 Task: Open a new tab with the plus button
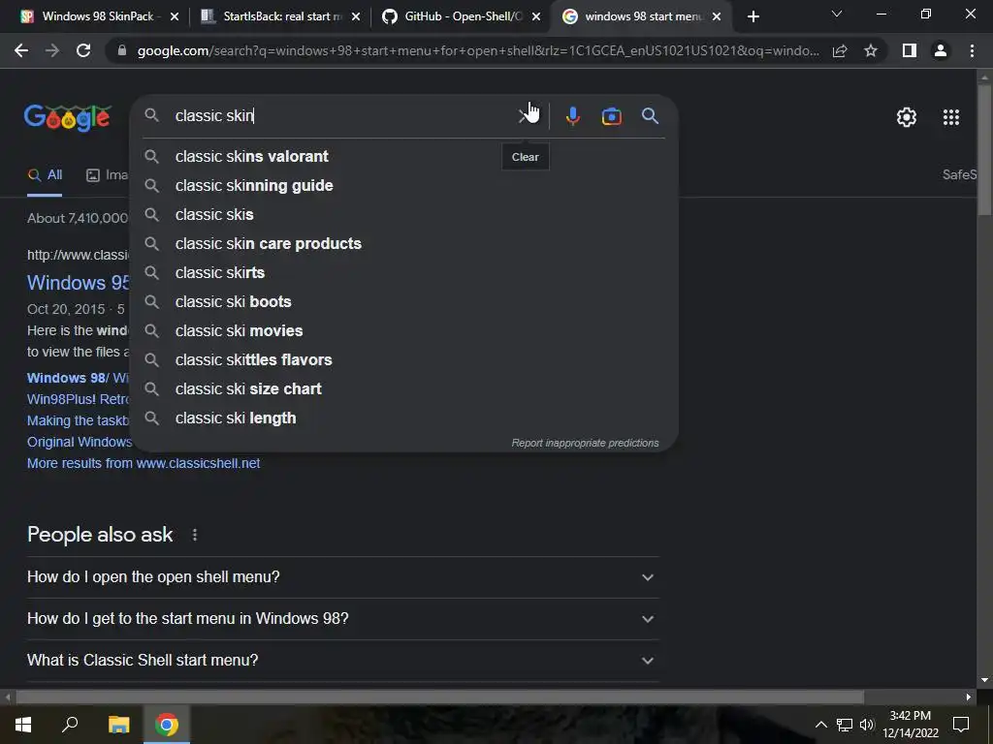(753, 16)
